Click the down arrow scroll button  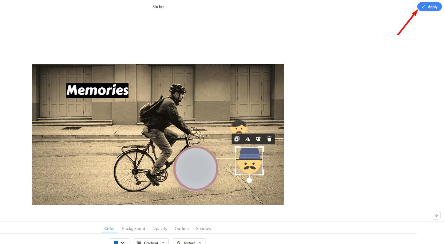436,215
